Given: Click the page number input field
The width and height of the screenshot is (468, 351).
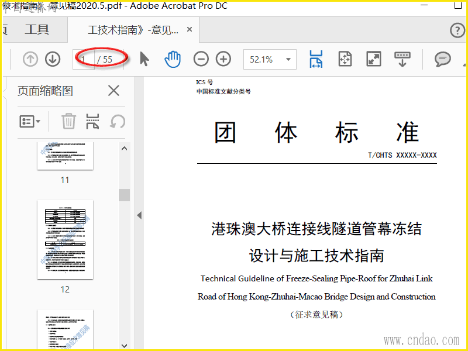Looking at the screenshot, I should coord(84,60).
